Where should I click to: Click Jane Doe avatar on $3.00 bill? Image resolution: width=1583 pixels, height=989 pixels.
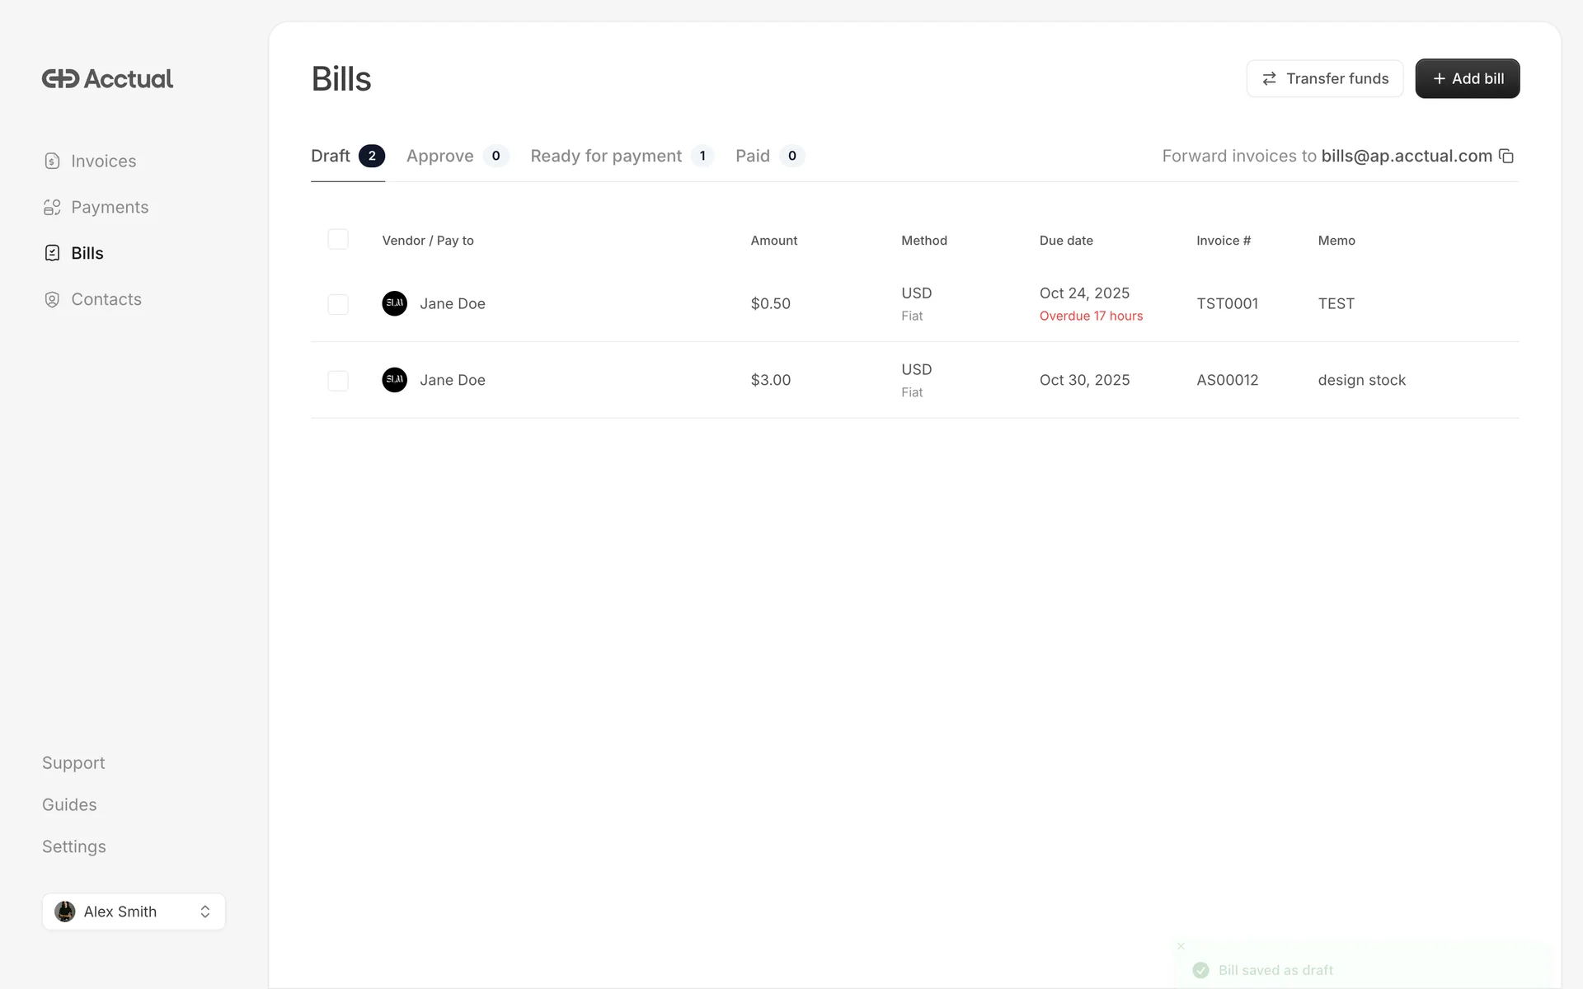click(x=394, y=380)
